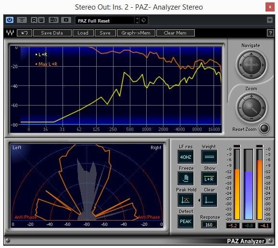The height and width of the screenshot is (248, 278).
Task: Click the blue center level meter
Action: (249, 184)
